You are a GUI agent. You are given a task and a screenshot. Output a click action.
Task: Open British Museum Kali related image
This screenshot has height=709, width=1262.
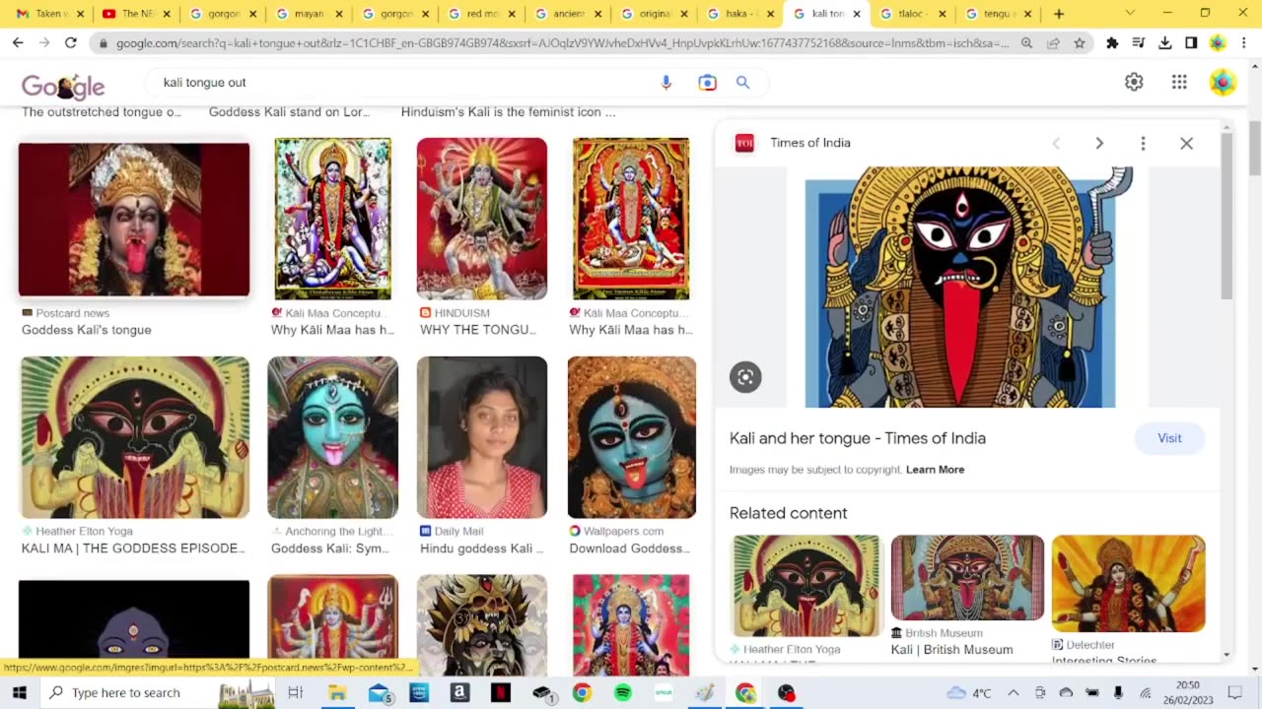point(967,578)
